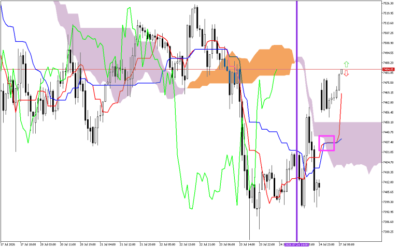Click the 7424.70 price axis label
The image size is (398, 248).
pyautogui.click(x=389, y=162)
